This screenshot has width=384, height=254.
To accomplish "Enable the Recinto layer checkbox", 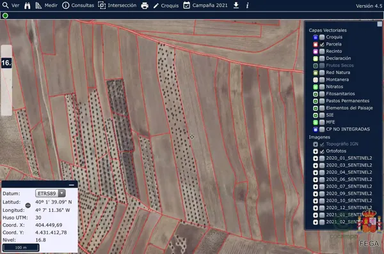I will point(322,51).
